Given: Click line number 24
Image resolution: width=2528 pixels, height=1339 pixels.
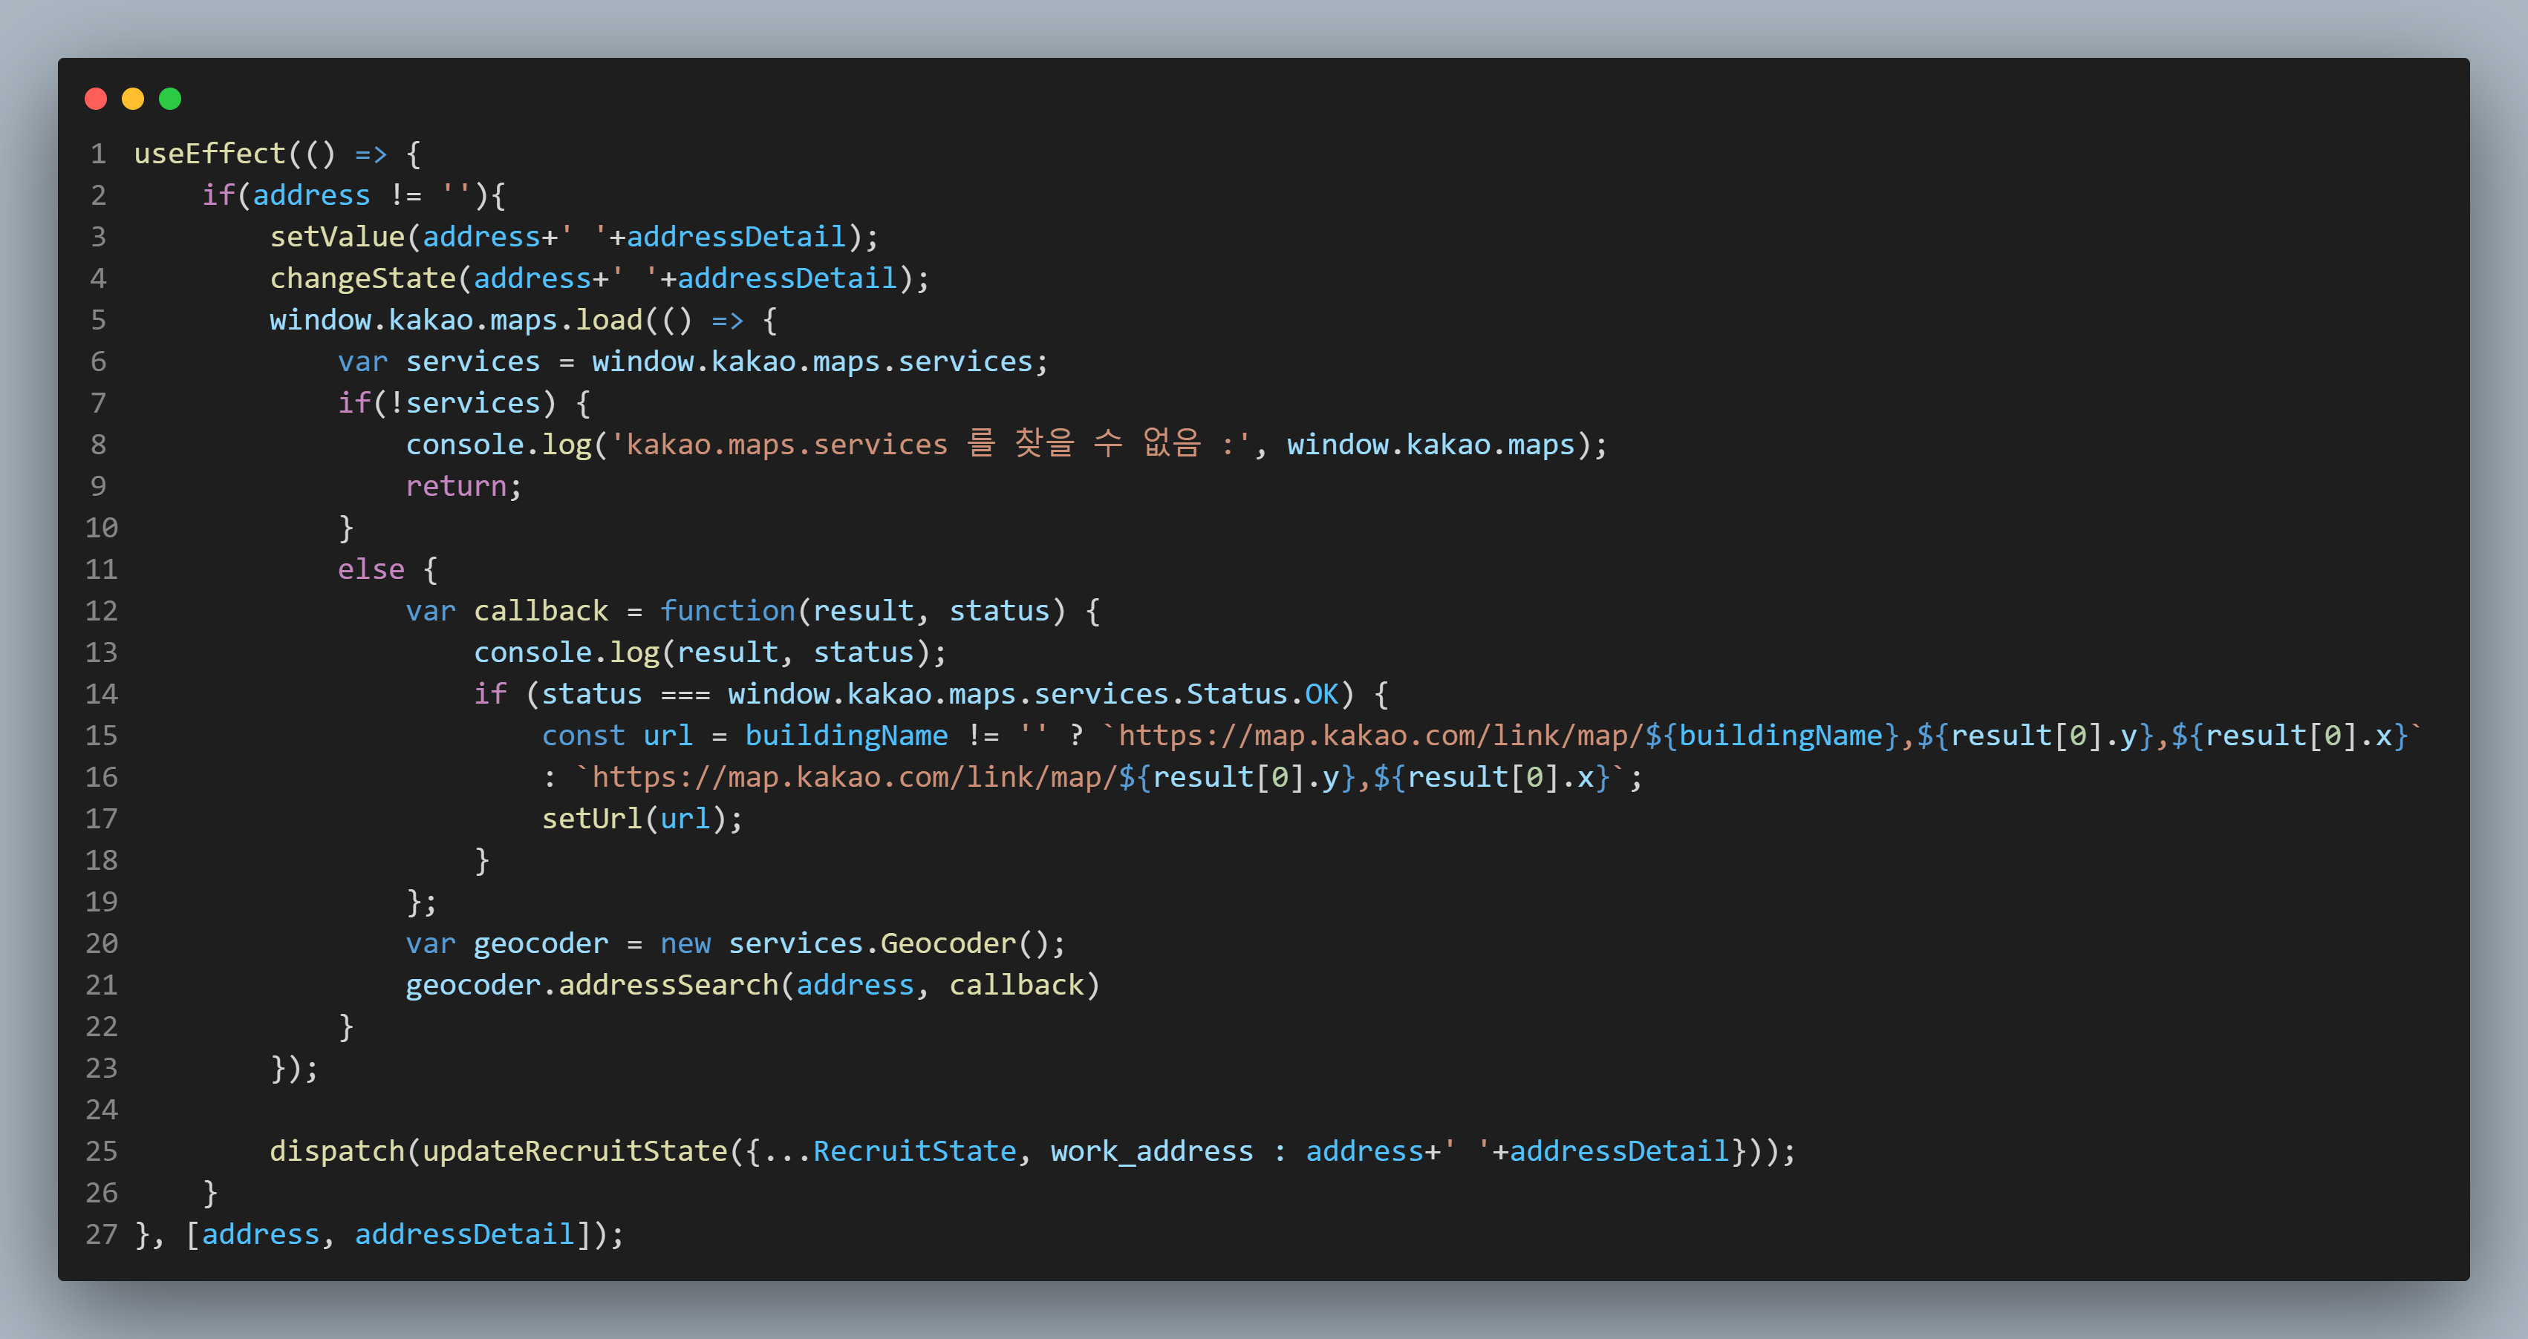Looking at the screenshot, I should click(x=101, y=1110).
